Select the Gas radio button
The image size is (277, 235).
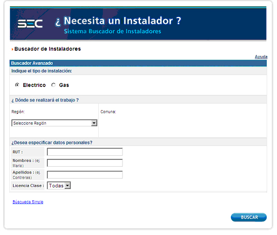(x=53, y=85)
